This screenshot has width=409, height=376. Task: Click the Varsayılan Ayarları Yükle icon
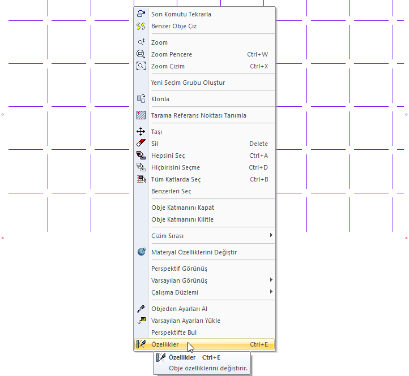(141, 320)
